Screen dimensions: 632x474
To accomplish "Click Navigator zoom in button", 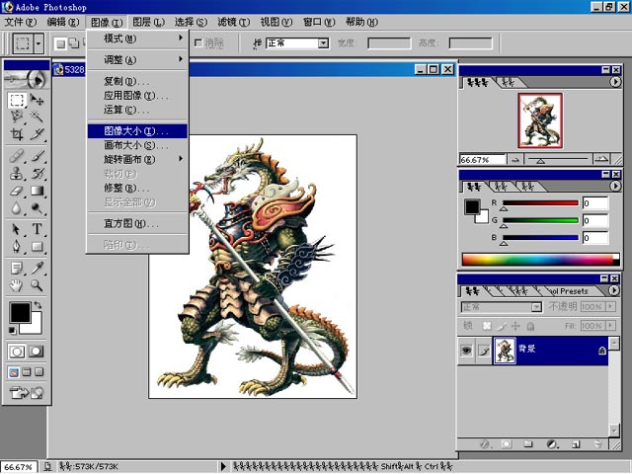I will point(601,160).
